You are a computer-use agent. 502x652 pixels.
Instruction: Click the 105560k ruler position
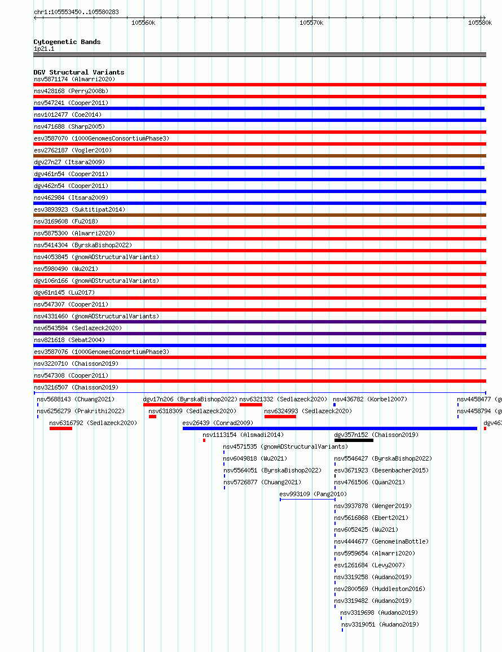point(143,23)
